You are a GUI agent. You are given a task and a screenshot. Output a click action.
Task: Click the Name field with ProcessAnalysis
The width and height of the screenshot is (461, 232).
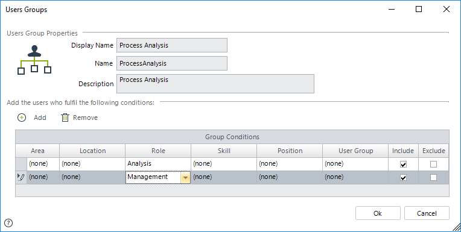[172, 63]
